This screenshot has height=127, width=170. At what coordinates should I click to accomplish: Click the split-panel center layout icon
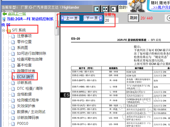tap(105, 9)
